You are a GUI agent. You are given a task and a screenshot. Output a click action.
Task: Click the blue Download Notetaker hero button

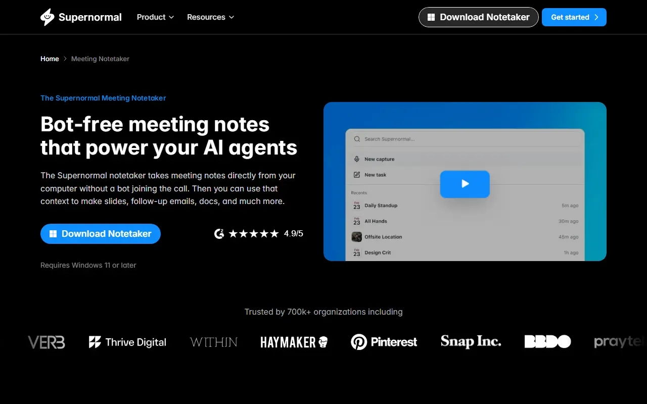click(x=101, y=234)
